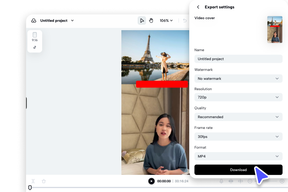The height and width of the screenshot is (192, 288).
Task: Click the microphone record icon
Action: tap(221, 181)
